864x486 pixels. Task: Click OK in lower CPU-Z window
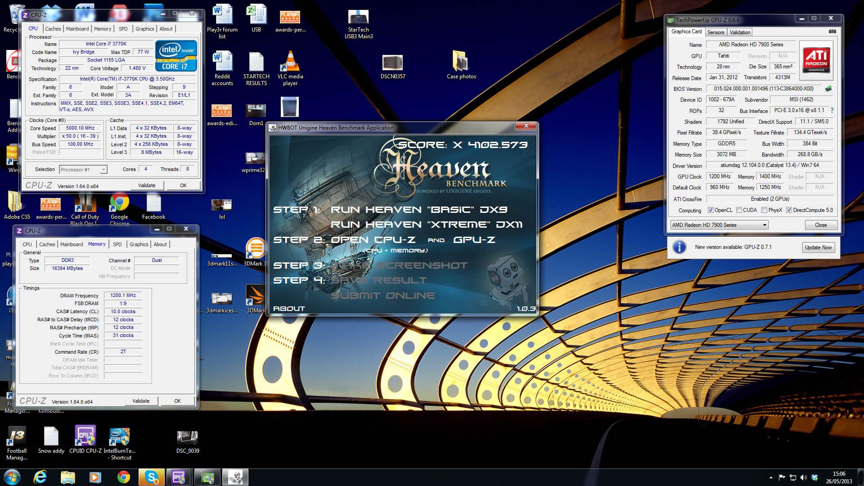point(177,401)
